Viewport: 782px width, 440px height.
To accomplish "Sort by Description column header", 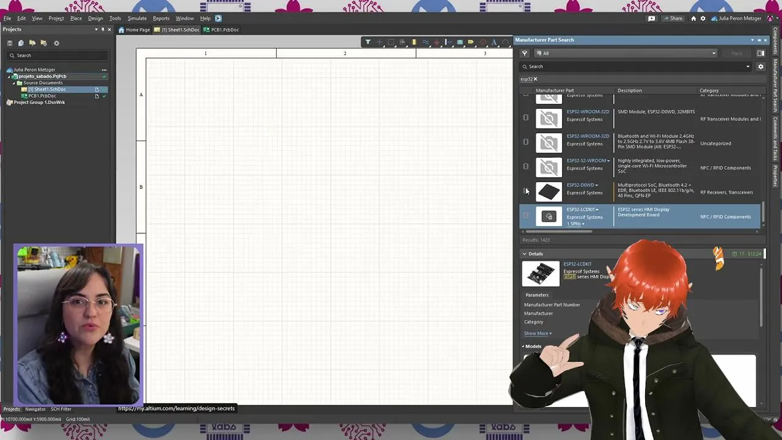I will (629, 90).
